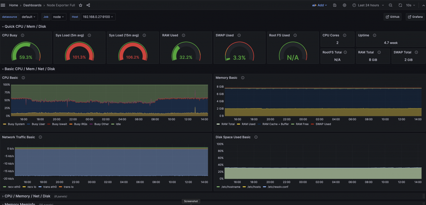Click the share dashboard icon

coord(88,5)
